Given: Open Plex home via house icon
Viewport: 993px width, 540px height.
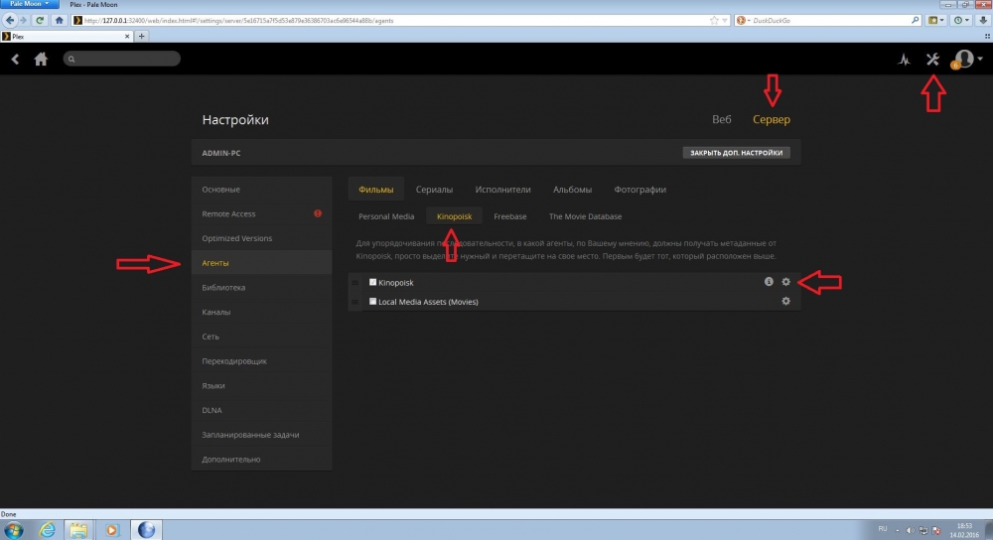Looking at the screenshot, I should 41,60.
